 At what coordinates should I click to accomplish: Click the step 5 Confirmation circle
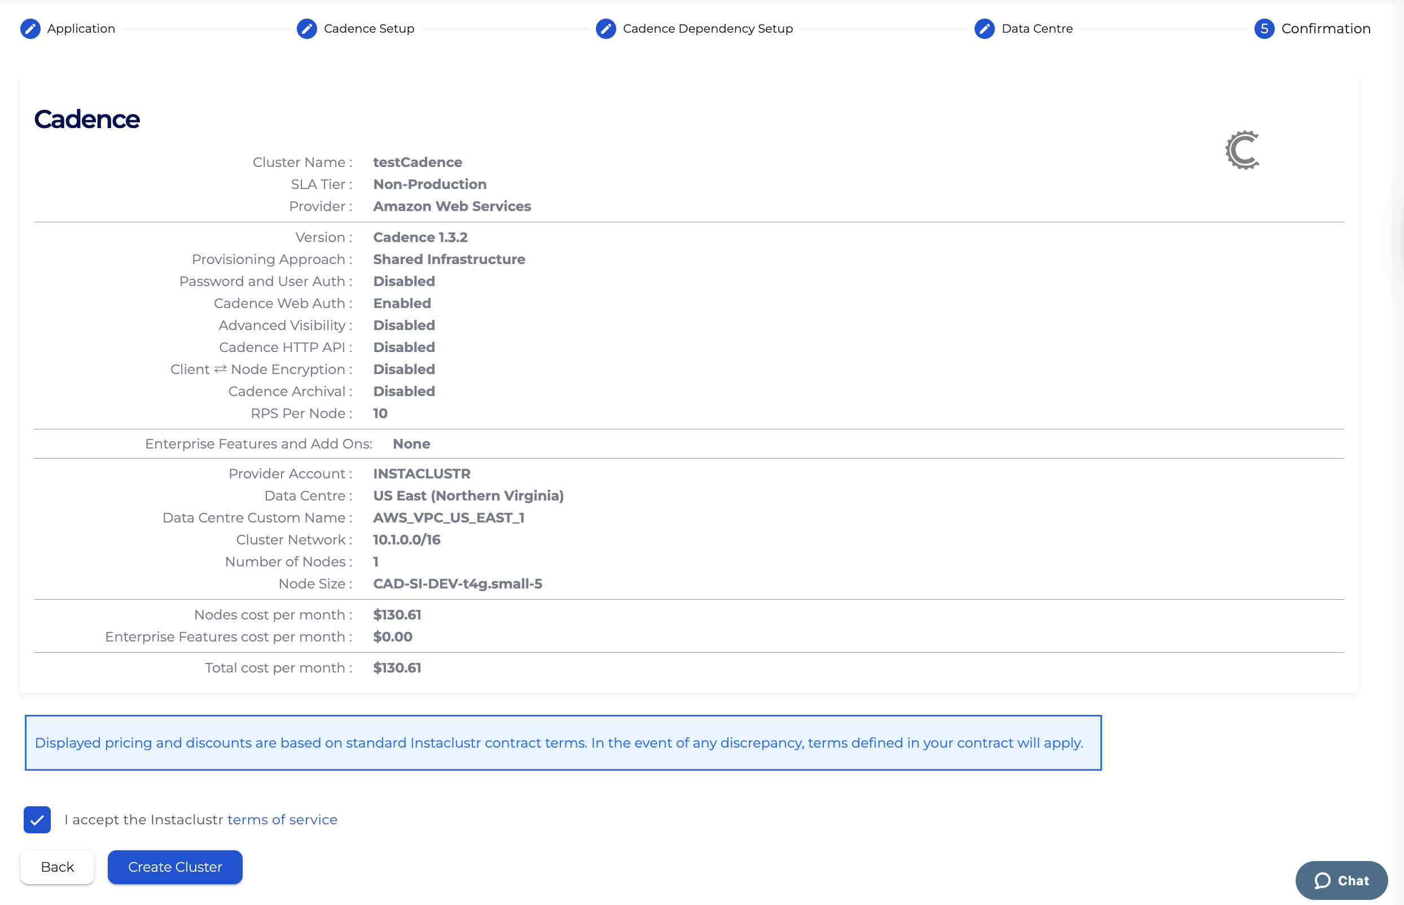1264,29
